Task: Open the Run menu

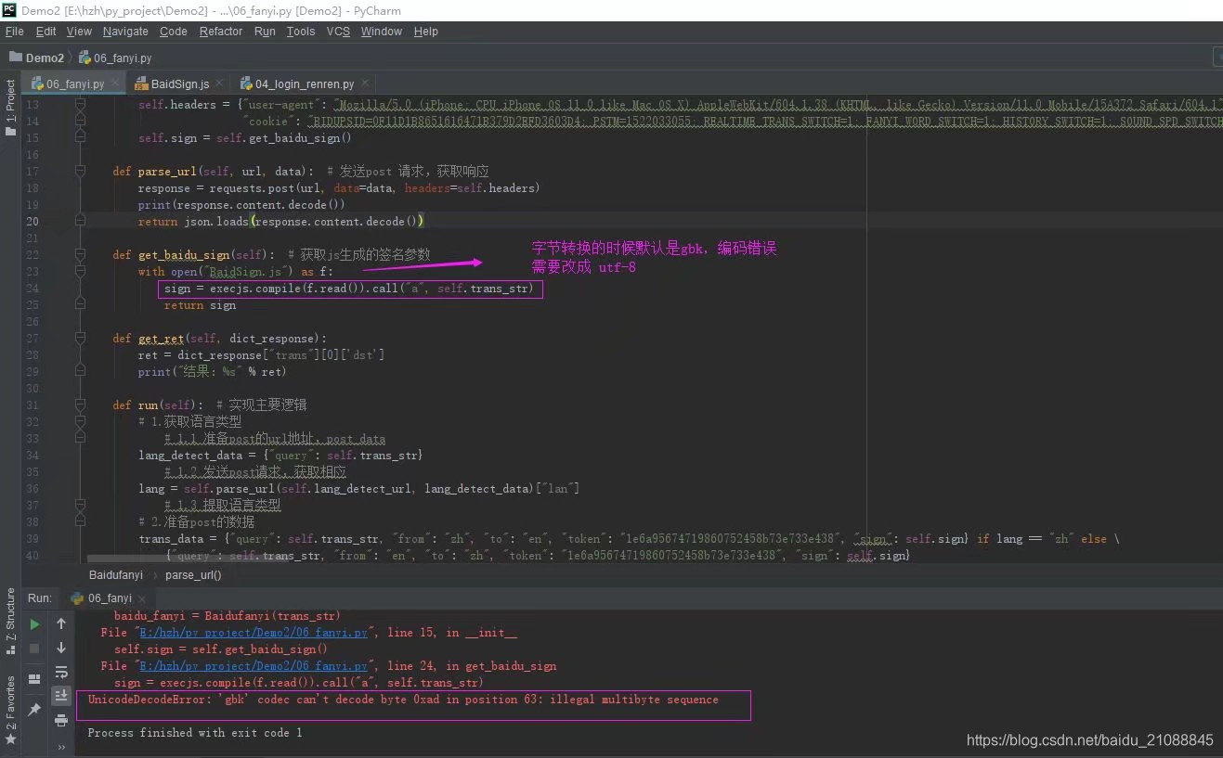Action: 265,31
